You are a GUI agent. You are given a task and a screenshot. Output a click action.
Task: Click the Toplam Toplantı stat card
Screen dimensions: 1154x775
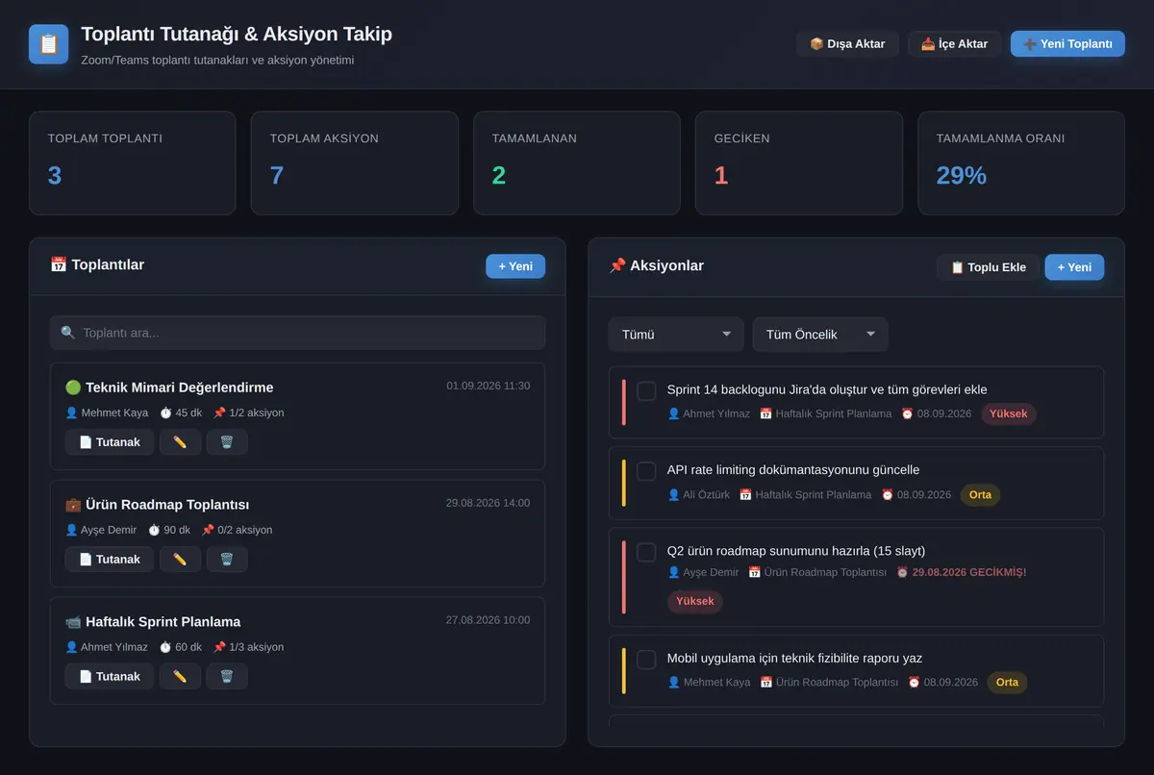click(132, 163)
